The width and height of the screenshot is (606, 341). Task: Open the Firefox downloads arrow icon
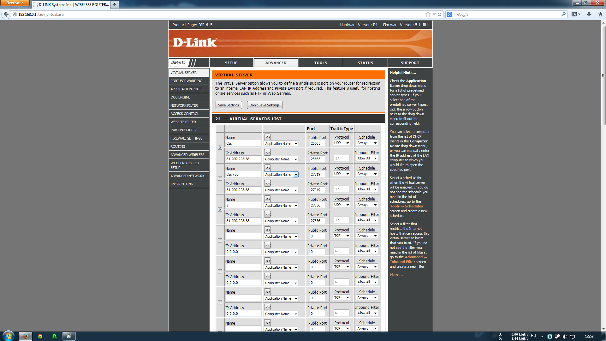click(589, 14)
